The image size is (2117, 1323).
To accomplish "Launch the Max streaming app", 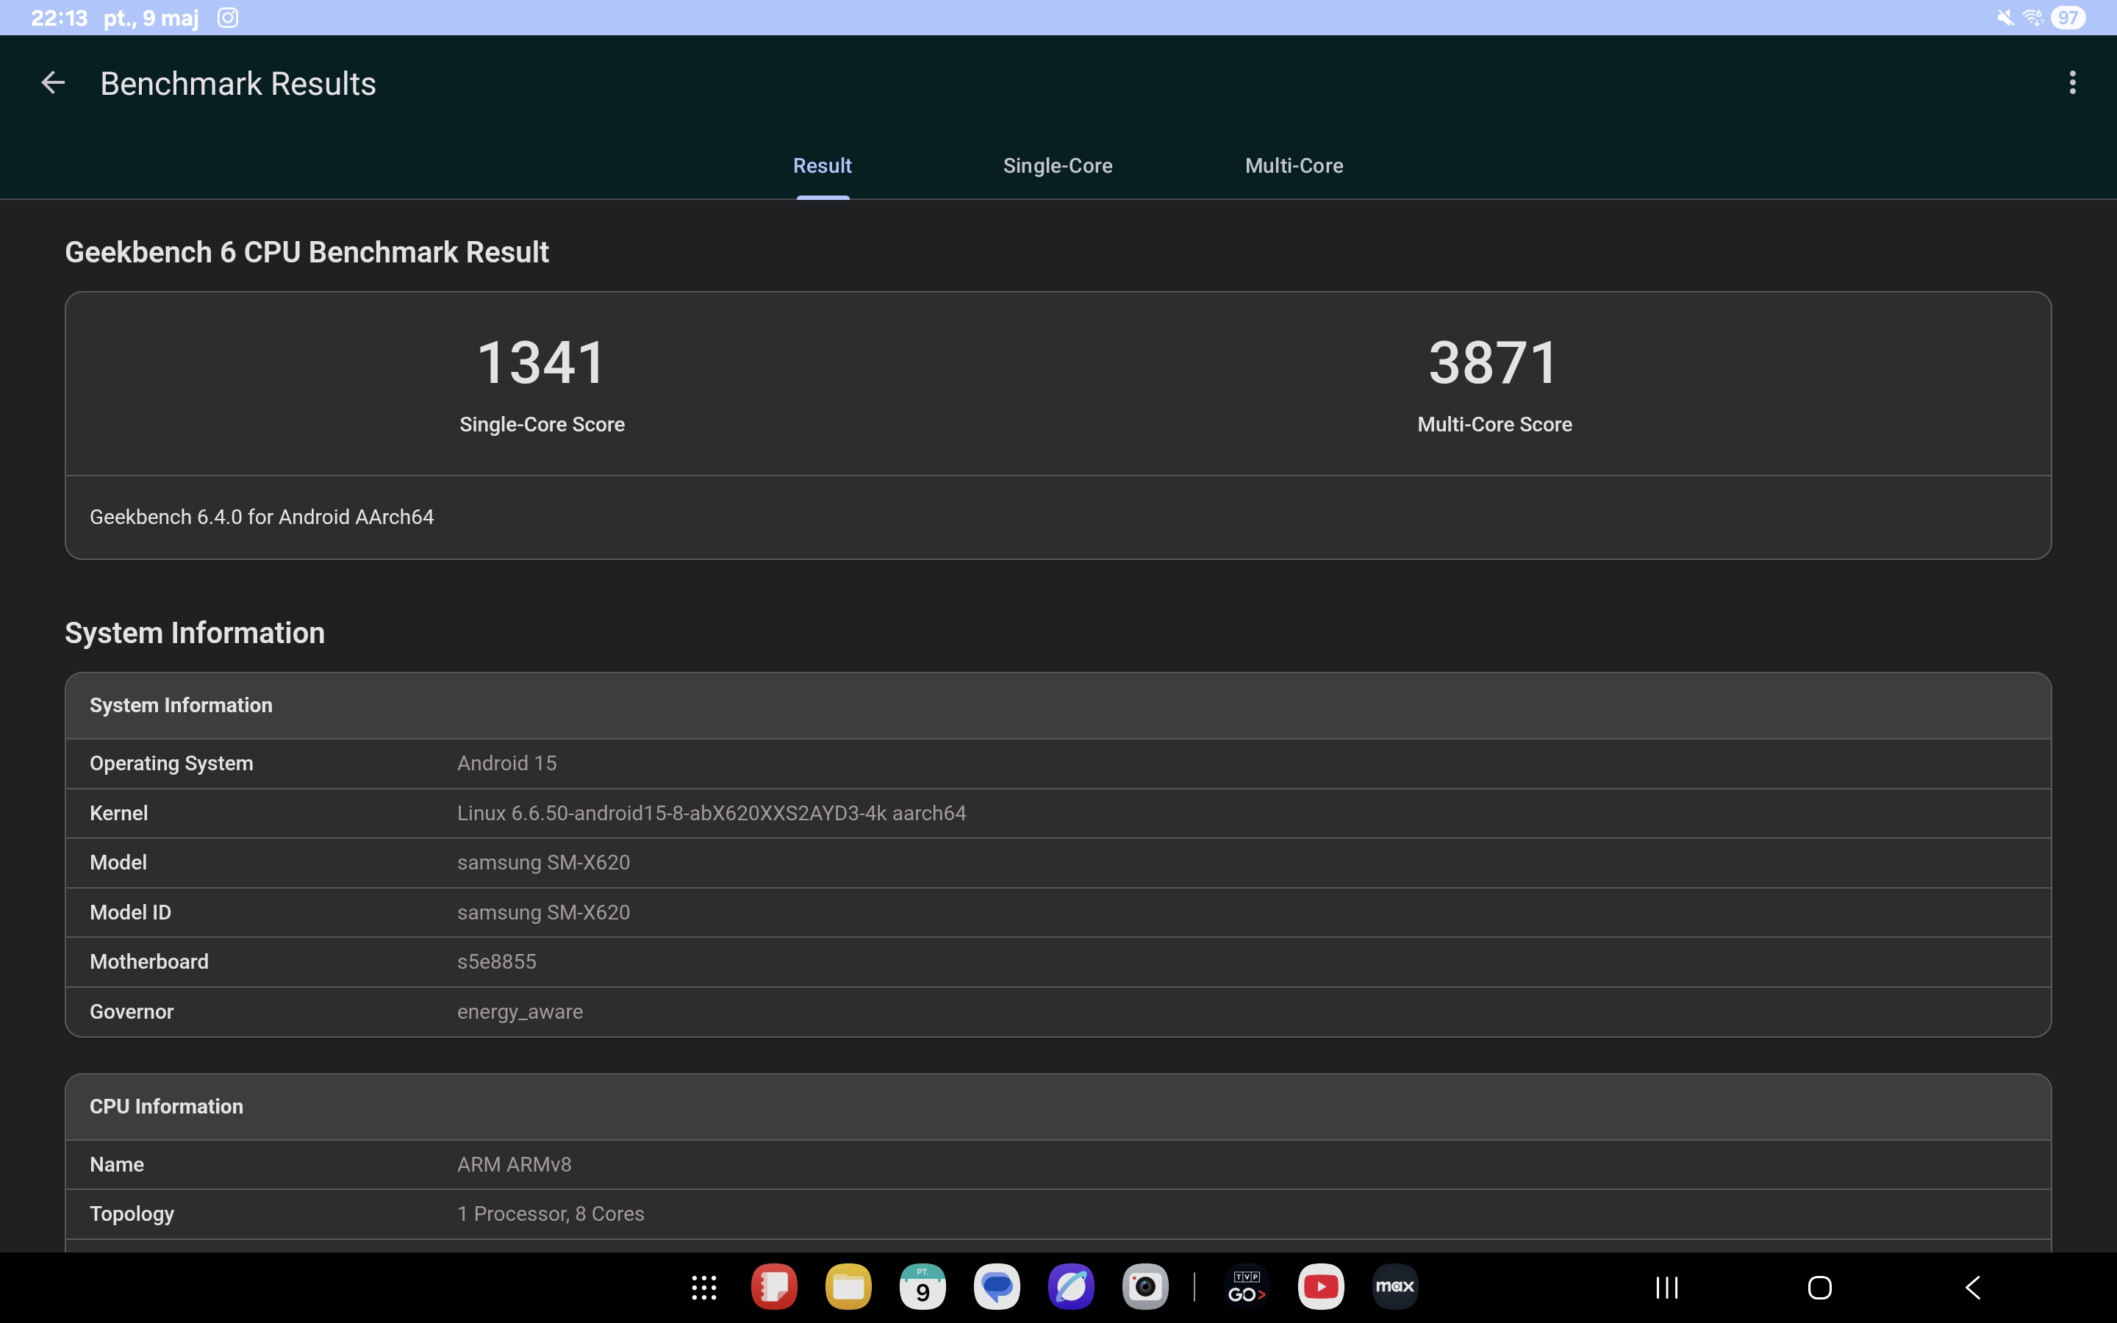I will click(1395, 1287).
